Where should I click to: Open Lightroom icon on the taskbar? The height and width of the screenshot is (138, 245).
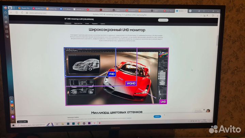[x=68, y=124]
